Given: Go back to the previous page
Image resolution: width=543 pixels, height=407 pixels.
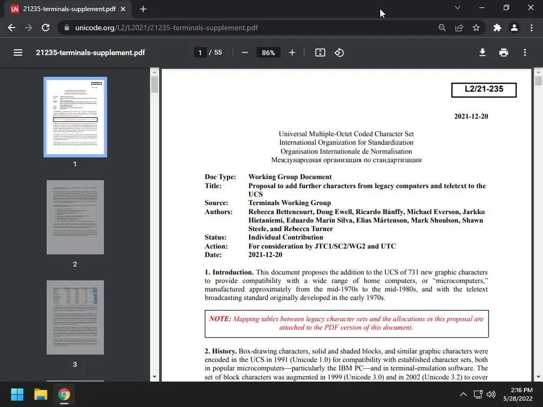Looking at the screenshot, I should click(12, 28).
